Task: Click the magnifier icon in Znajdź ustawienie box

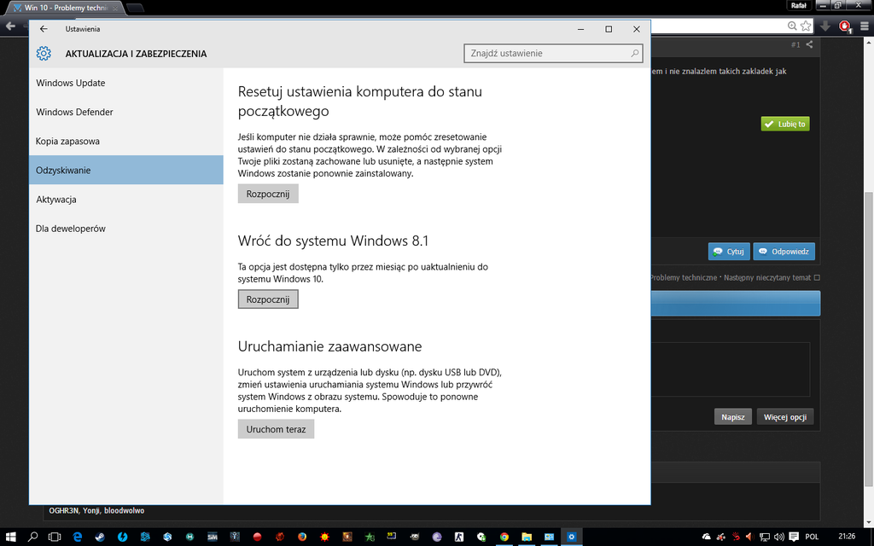Action: (x=634, y=54)
